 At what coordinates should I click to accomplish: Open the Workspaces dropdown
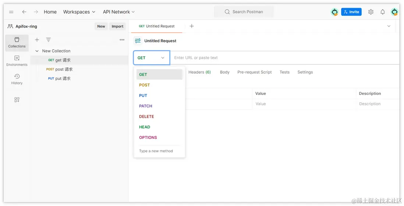(x=79, y=12)
